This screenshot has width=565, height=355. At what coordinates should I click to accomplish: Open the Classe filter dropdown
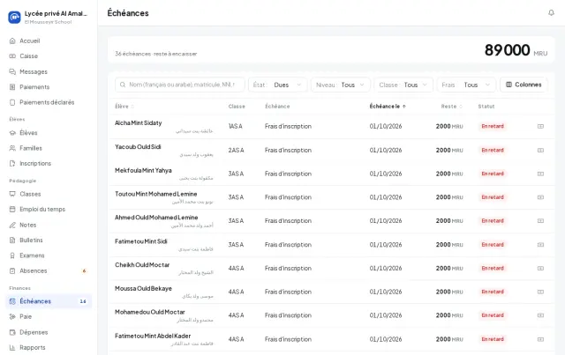pos(403,85)
